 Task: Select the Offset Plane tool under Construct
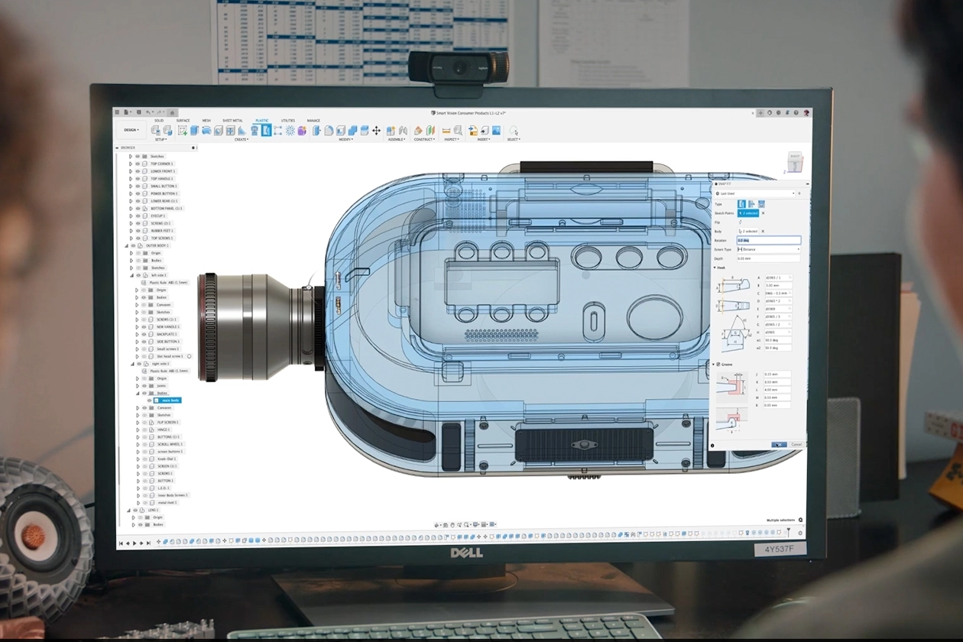click(x=418, y=131)
